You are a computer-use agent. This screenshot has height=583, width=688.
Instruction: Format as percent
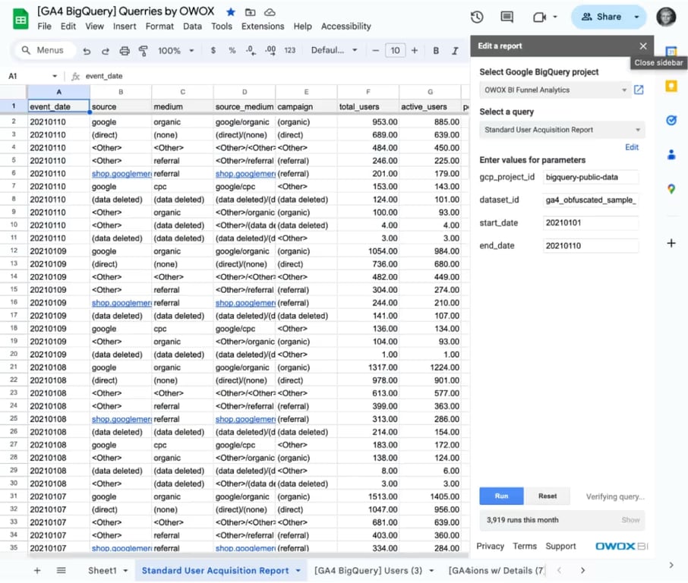pos(232,50)
